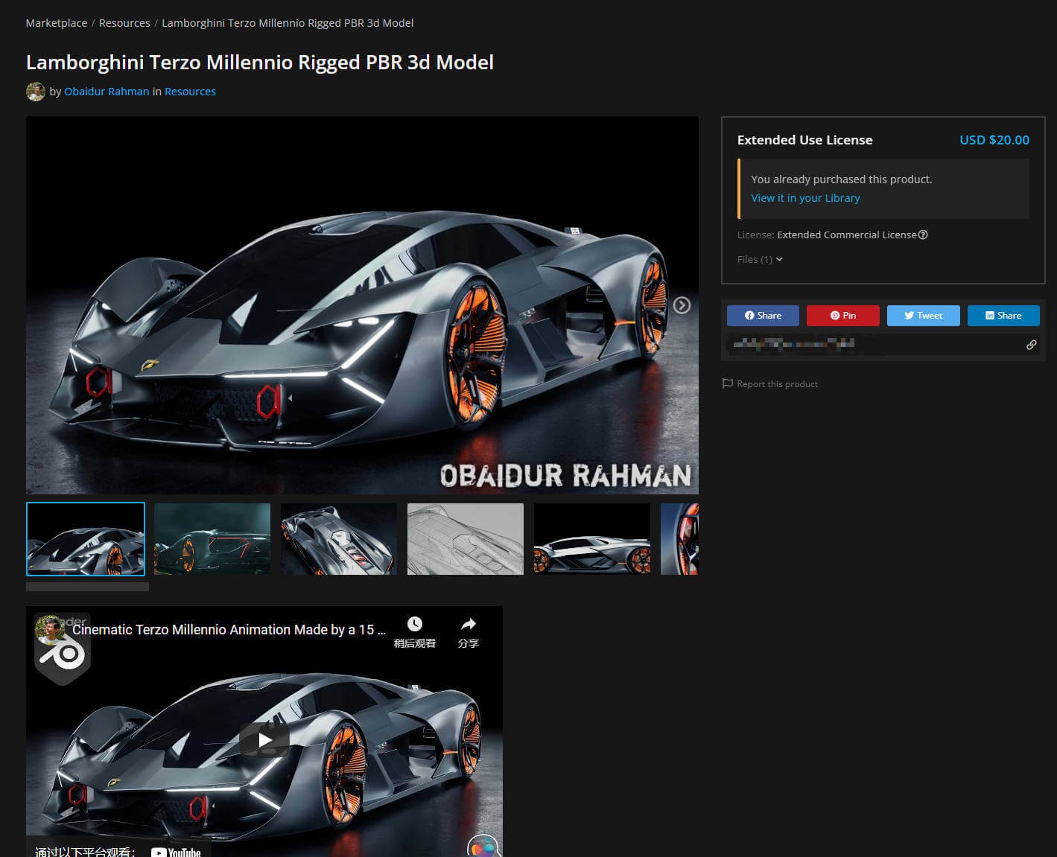Screen dimensions: 1057x857
Task: Click the Extended Use License heading
Action: pos(804,140)
